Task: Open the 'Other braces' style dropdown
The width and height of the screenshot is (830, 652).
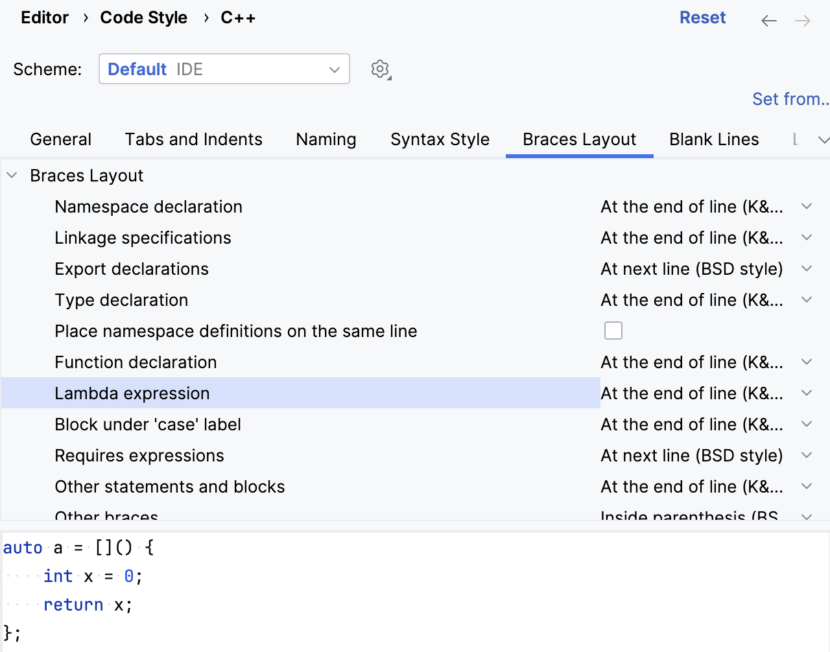Action: [x=806, y=515]
